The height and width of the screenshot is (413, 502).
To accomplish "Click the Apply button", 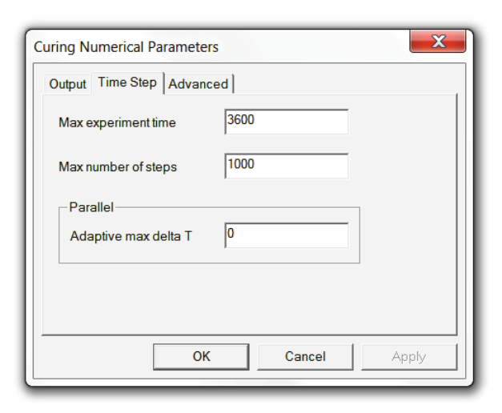I will click(x=409, y=356).
